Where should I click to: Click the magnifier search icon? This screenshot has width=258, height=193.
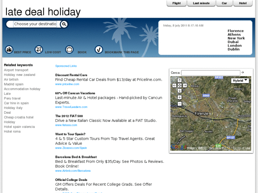tap(64, 24)
